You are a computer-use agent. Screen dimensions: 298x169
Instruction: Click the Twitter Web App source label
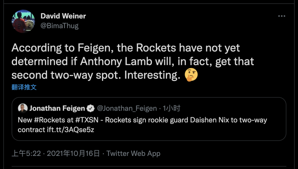point(134,154)
